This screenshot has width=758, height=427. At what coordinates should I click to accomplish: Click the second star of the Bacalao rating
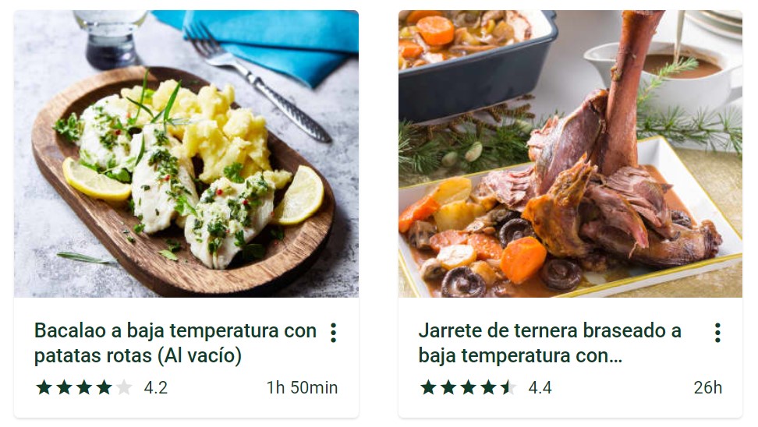[x=64, y=387]
